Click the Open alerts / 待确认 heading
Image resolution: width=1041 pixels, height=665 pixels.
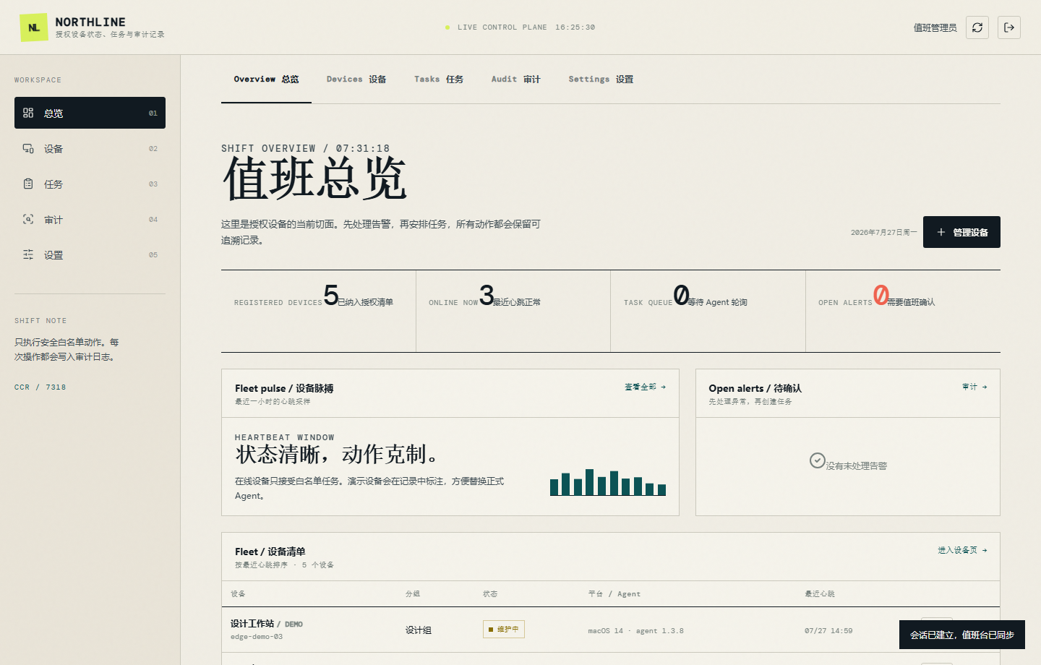(755, 388)
